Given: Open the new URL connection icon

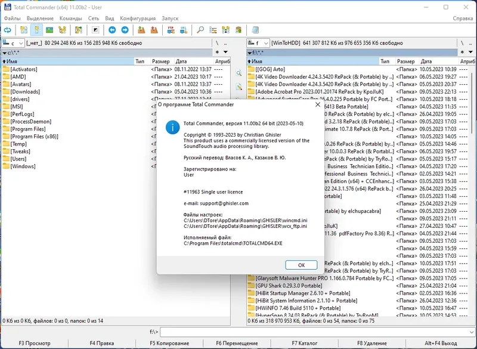Looking at the screenshot, I should pos(184,30).
